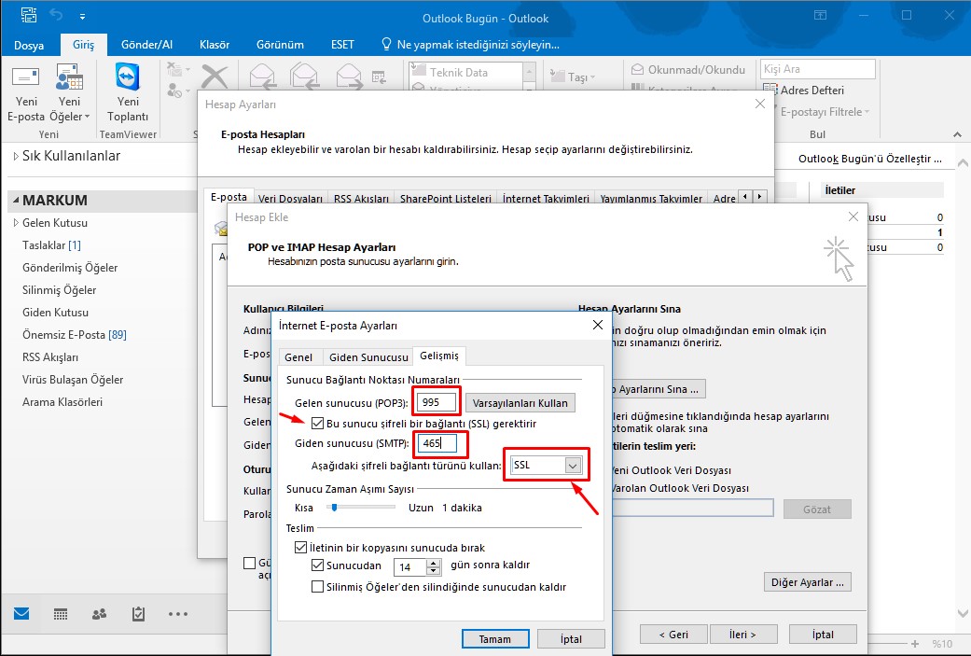This screenshot has height=656, width=971.
Task: Adjust the server timeout slider
Action: [x=335, y=508]
